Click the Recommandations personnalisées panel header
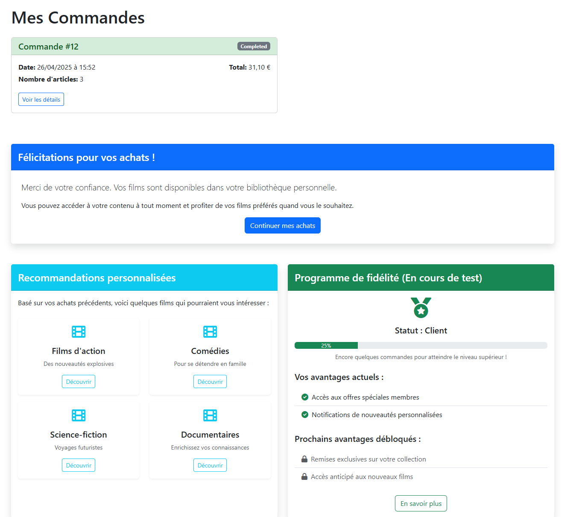Image resolution: width=573 pixels, height=517 pixels. (144, 277)
